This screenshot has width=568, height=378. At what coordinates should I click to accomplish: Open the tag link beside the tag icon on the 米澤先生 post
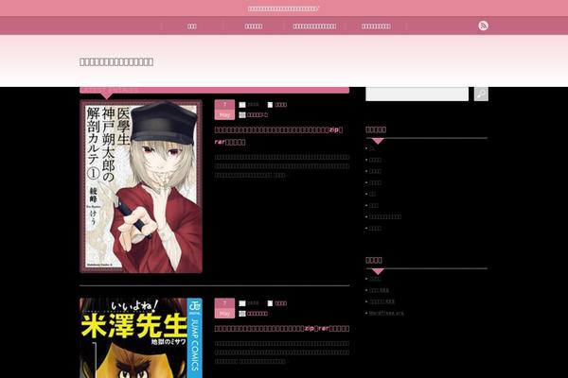point(257,313)
